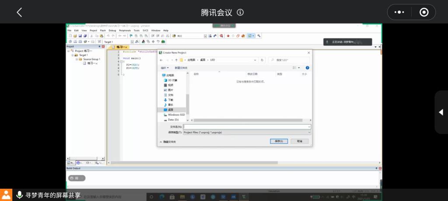The image size is (448, 201).
Task: Open the Peripherals menu
Action: [125, 31]
